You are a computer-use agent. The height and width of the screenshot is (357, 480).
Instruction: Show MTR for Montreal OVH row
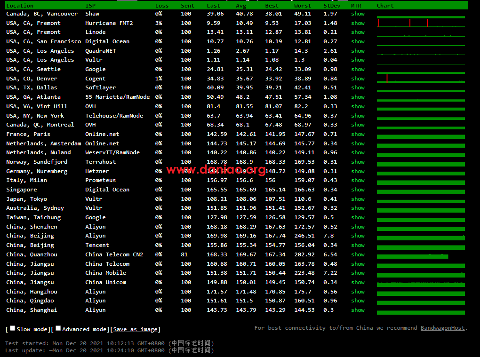pyautogui.click(x=358, y=125)
